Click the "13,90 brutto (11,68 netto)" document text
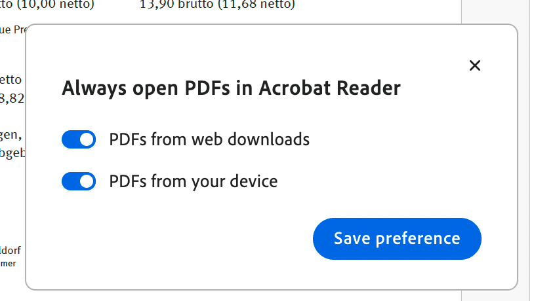This screenshot has width=555, height=301. (217, 5)
